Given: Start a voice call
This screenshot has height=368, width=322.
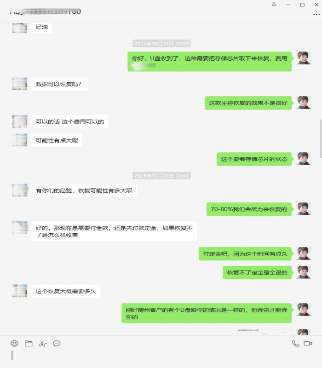Looking at the screenshot, I should tap(296, 344).
